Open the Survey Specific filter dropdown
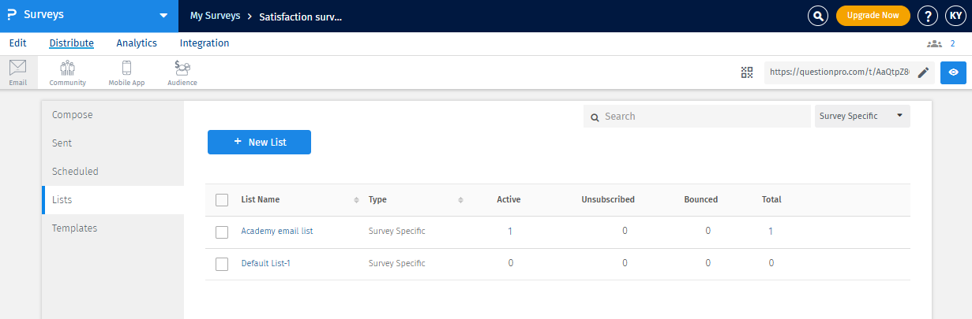This screenshot has height=319, width=972. click(861, 117)
